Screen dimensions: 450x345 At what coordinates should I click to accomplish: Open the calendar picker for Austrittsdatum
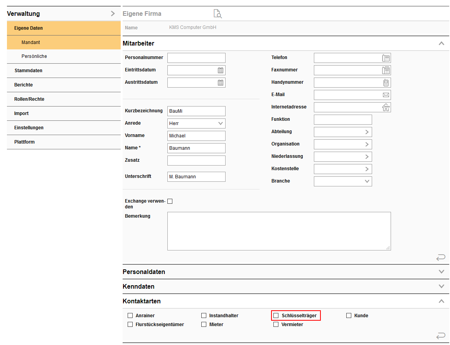tap(221, 83)
